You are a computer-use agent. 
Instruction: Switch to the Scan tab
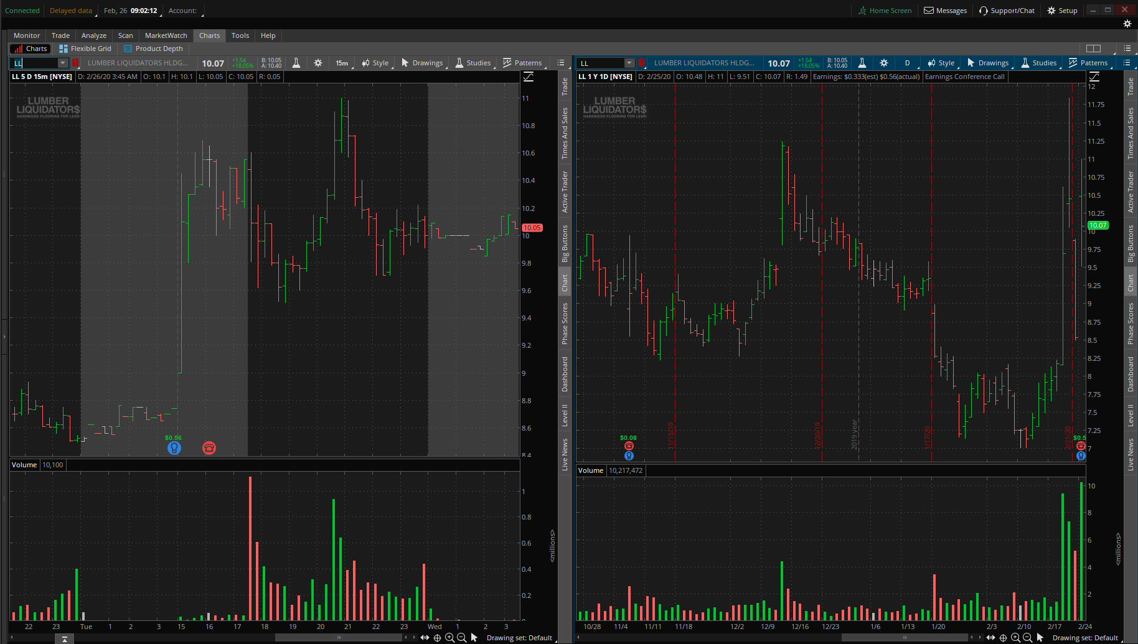point(126,35)
